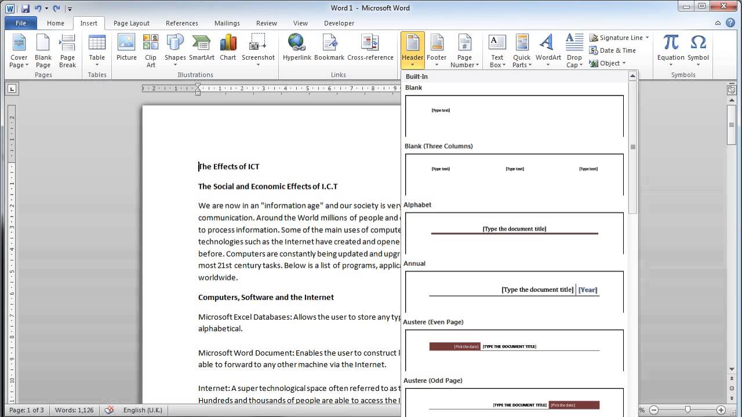Insert a SmartArt graphic
This screenshot has height=417, width=742.
click(202, 47)
